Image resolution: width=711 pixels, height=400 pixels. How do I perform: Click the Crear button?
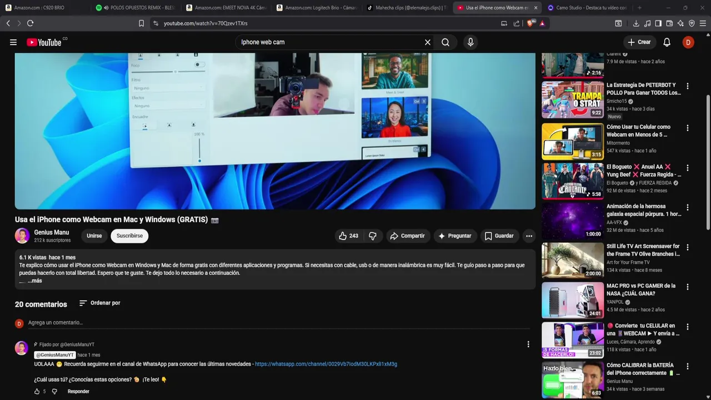coord(639,42)
